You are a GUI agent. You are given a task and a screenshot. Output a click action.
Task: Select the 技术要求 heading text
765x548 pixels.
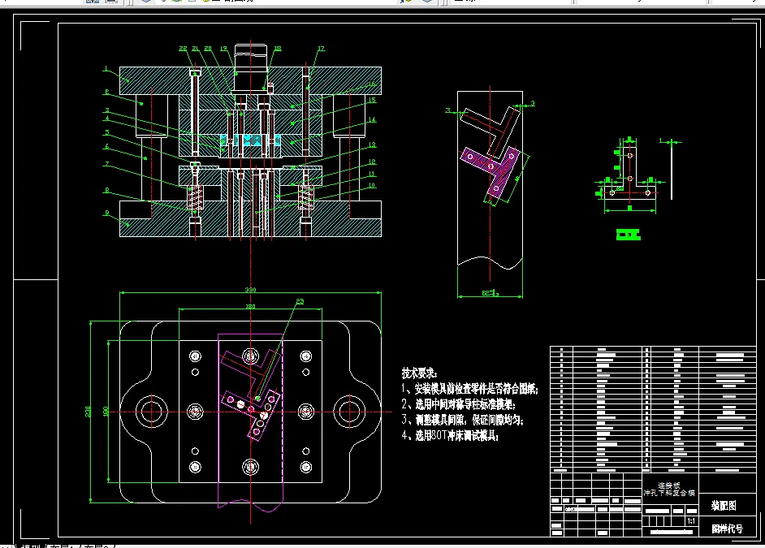pos(419,373)
